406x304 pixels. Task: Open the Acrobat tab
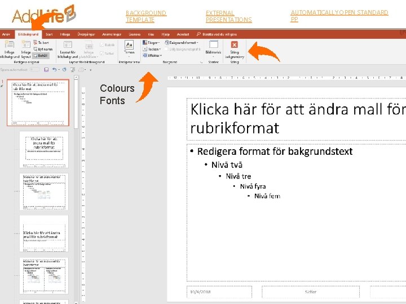pos(183,34)
